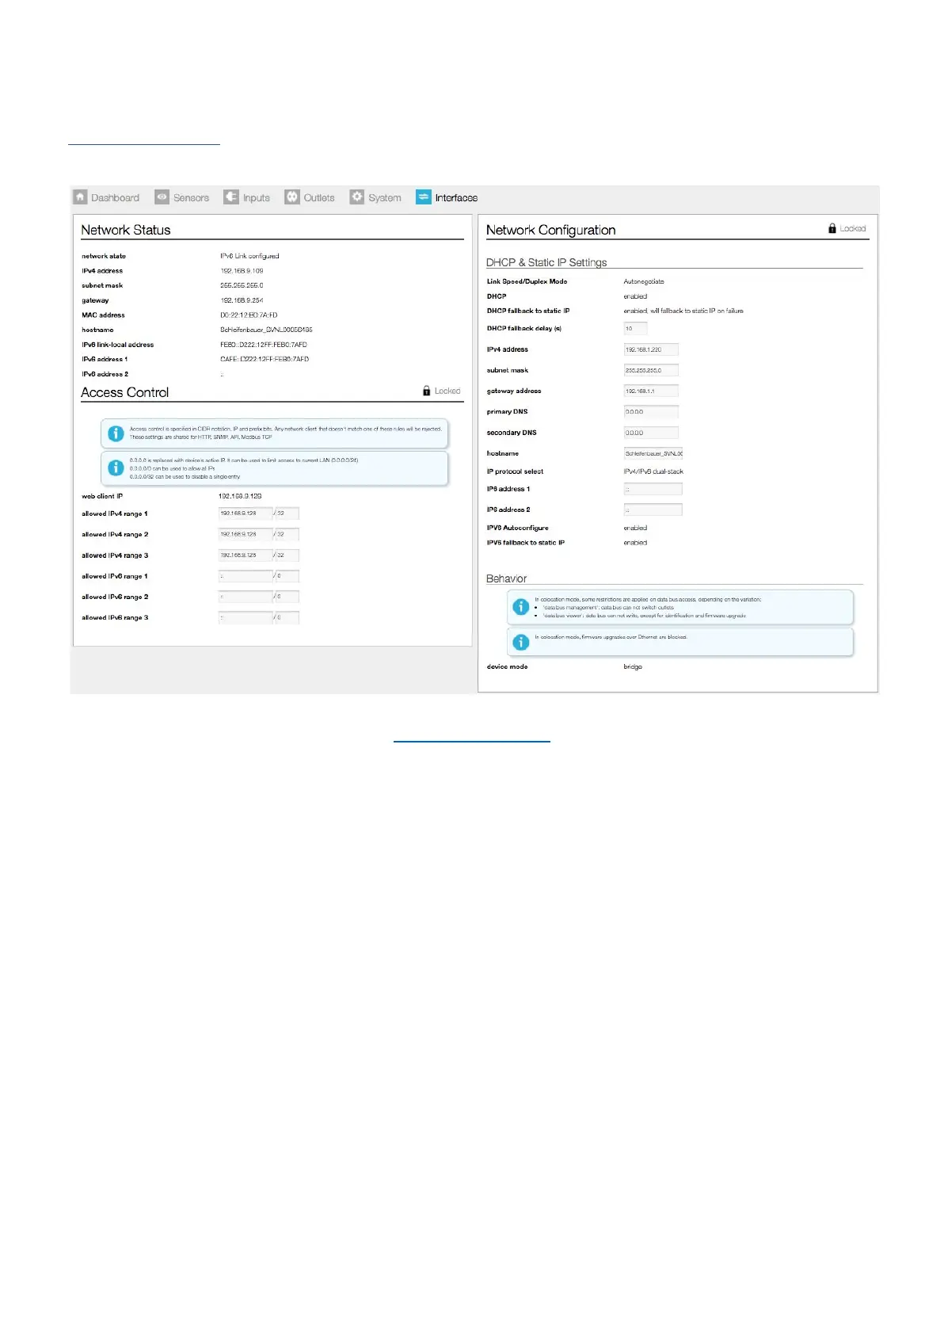The image size is (944, 1336).
Task: Click allowed IPv4 range 2 prefix field
Action: pyautogui.click(x=287, y=534)
